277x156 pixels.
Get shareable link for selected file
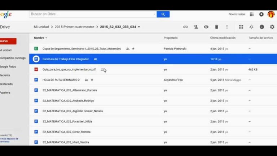pos(185,27)
